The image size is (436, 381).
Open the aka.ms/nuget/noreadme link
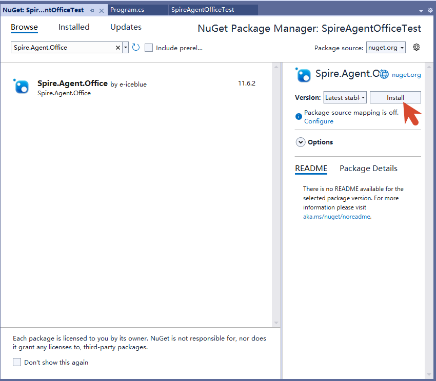[x=336, y=217]
